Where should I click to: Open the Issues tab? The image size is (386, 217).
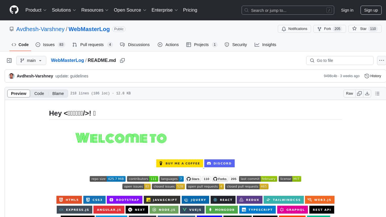[x=50, y=45]
